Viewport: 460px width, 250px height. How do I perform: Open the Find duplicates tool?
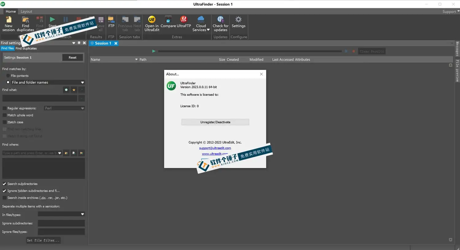(x=25, y=20)
